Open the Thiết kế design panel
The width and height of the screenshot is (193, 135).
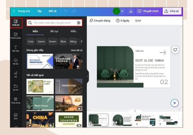(x=16, y=23)
